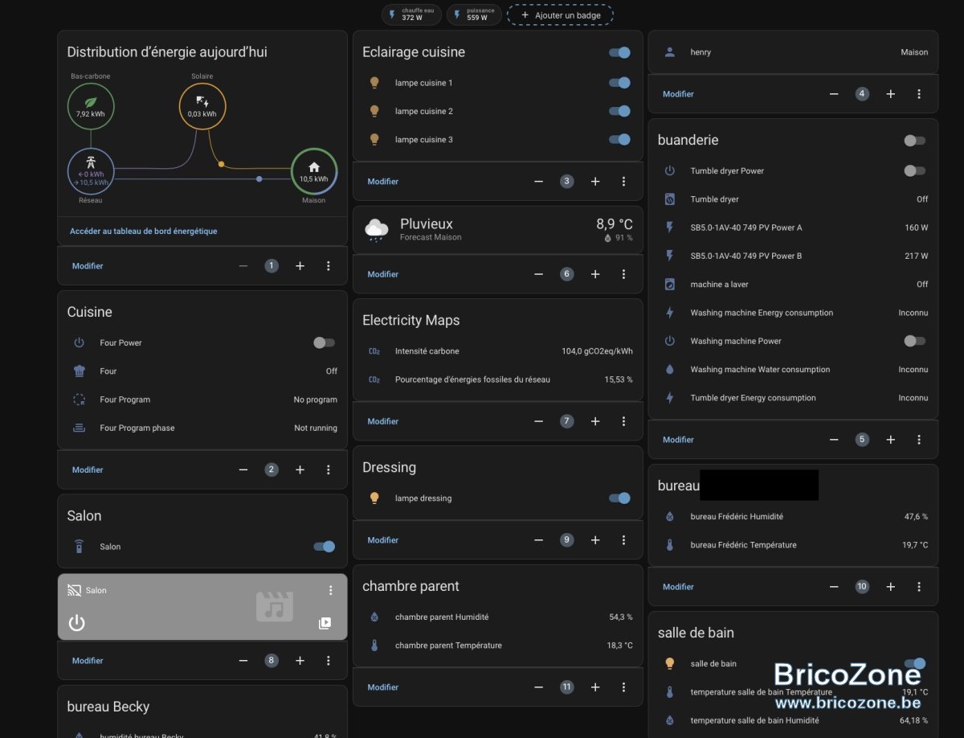
Task: Increase position of Cuisine card with plus
Action: coord(300,469)
